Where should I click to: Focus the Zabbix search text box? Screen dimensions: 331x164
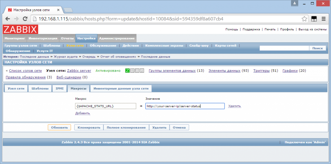pyautogui.click(x=284, y=48)
